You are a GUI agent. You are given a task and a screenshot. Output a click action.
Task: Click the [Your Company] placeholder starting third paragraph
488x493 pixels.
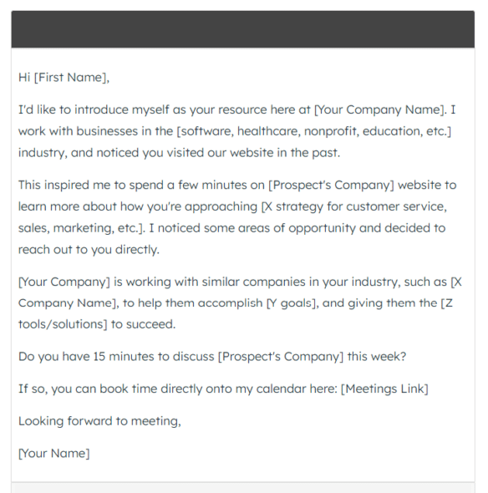(64, 282)
